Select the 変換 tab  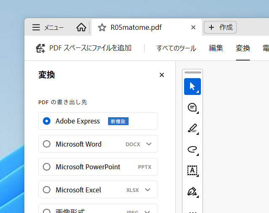[243, 48]
